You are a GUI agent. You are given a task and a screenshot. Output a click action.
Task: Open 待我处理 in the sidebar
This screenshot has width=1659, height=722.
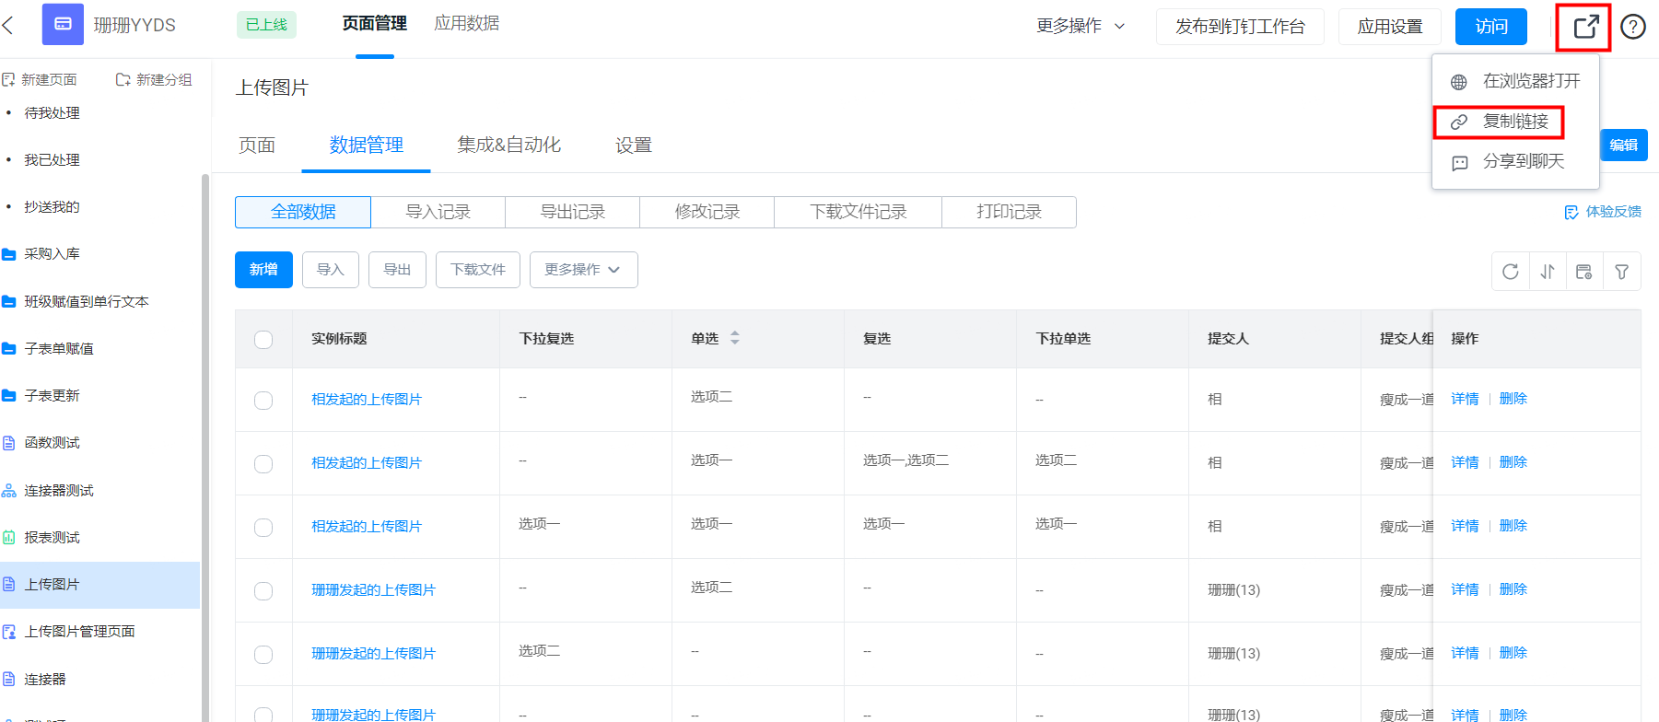pos(52,113)
